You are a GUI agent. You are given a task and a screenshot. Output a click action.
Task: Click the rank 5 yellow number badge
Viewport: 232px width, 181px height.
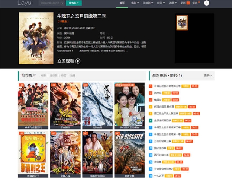click(151, 114)
